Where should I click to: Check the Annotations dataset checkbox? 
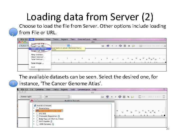37,108
